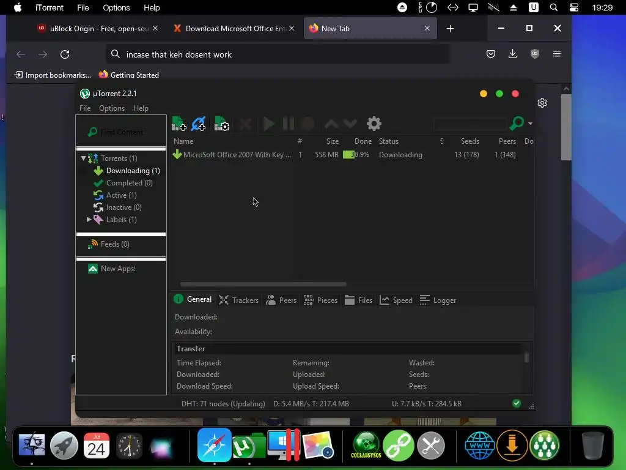Click the upload speed status text
The height and width of the screenshot is (470, 626).
click(x=426, y=404)
